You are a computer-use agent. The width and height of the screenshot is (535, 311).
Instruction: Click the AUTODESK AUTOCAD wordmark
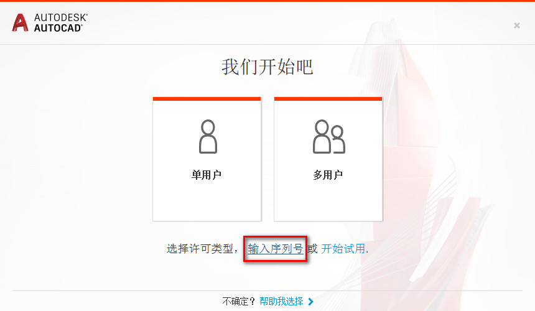pyautogui.click(x=61, y=22)
